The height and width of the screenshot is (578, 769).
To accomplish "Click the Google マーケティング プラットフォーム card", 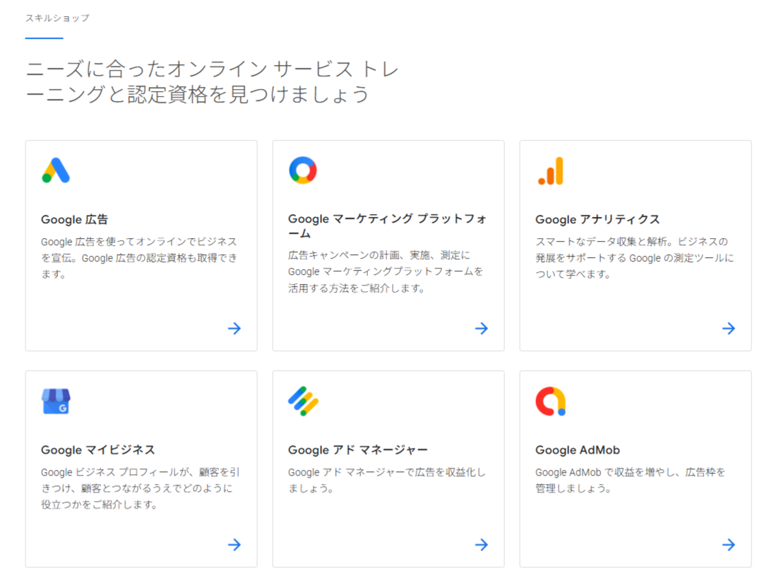I will (388, 245).
